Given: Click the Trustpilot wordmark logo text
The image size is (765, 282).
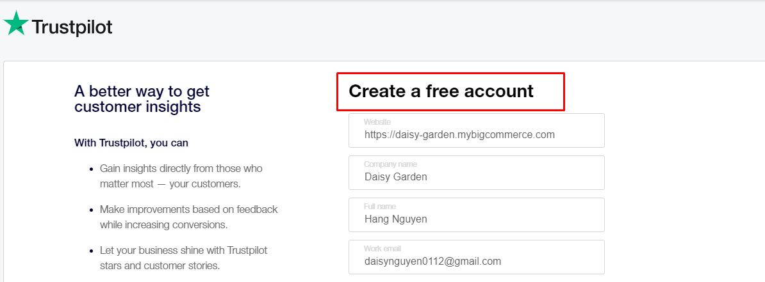Looking at the screenshot, I should (x=72, y=27).
